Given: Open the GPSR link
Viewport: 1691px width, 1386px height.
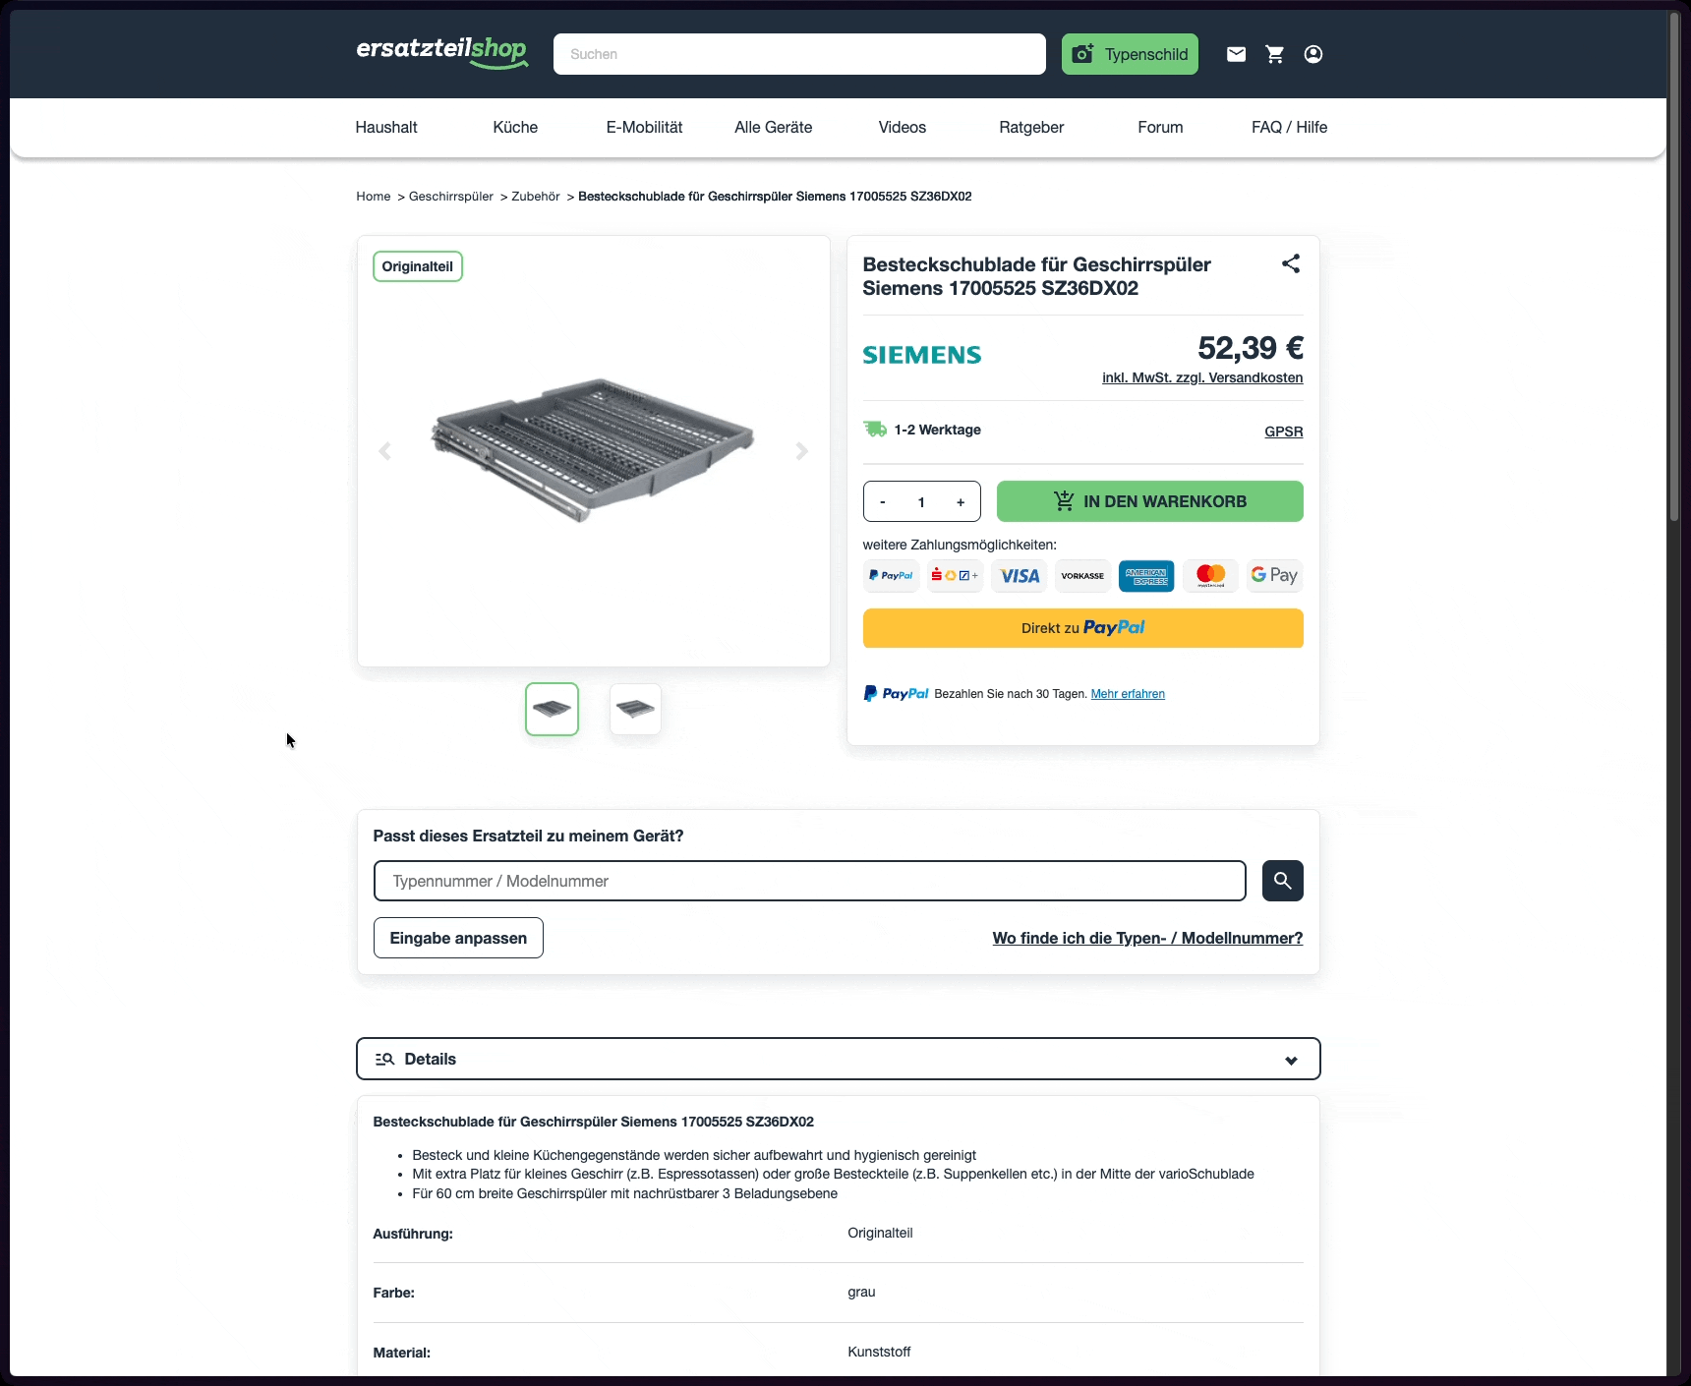Looking at the screenshot, I should (1284, 432).
